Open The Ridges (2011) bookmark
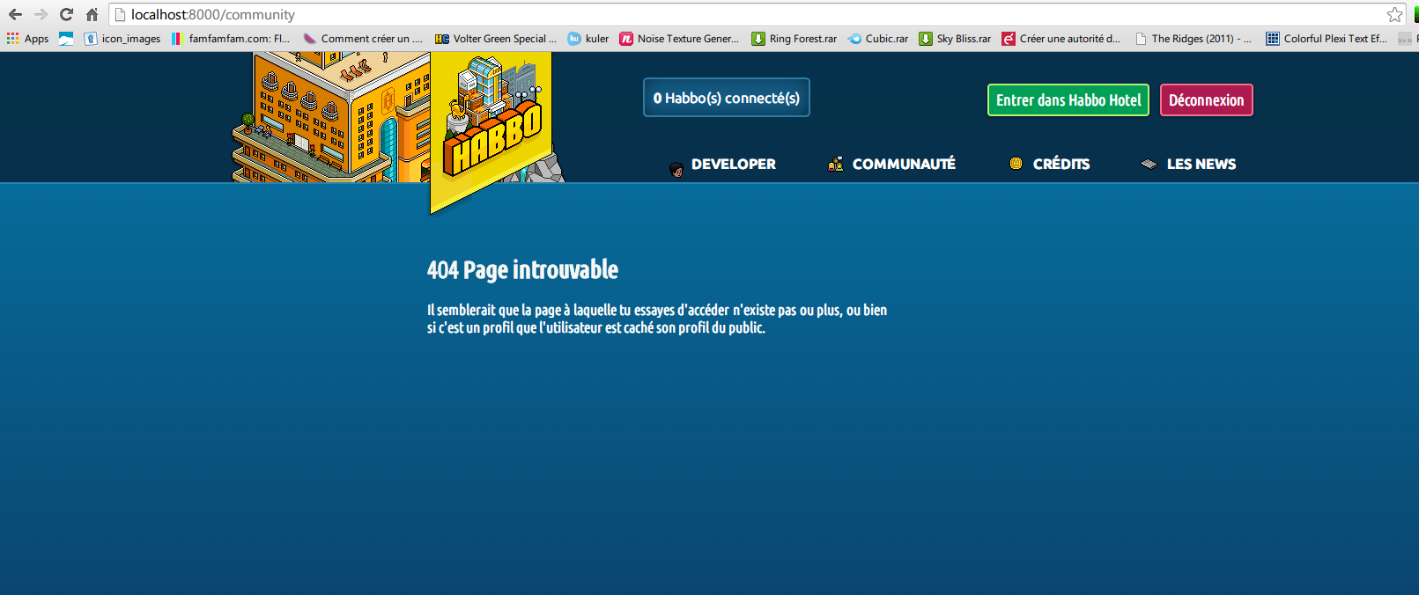Viewport: 1419px width, 595px height. coord(1194,39)
